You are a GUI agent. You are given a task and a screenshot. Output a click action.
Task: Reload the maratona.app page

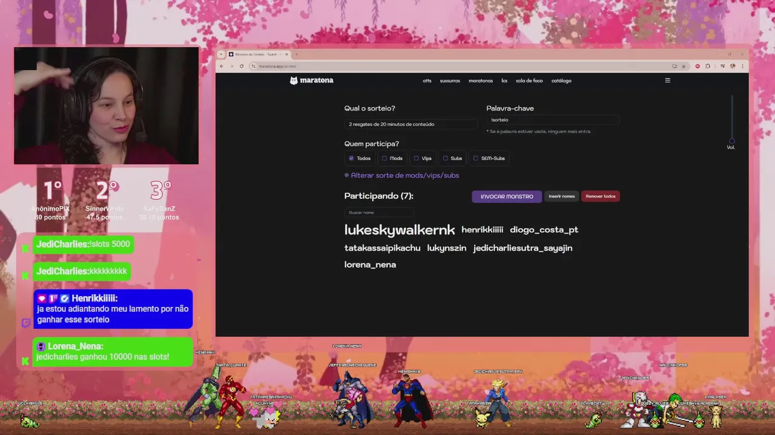point(242,66)
